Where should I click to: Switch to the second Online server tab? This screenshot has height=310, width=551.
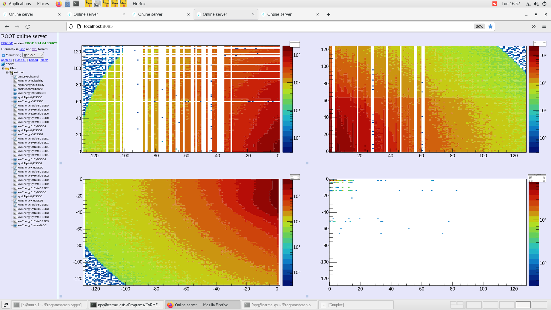click(x=86, y=14)
